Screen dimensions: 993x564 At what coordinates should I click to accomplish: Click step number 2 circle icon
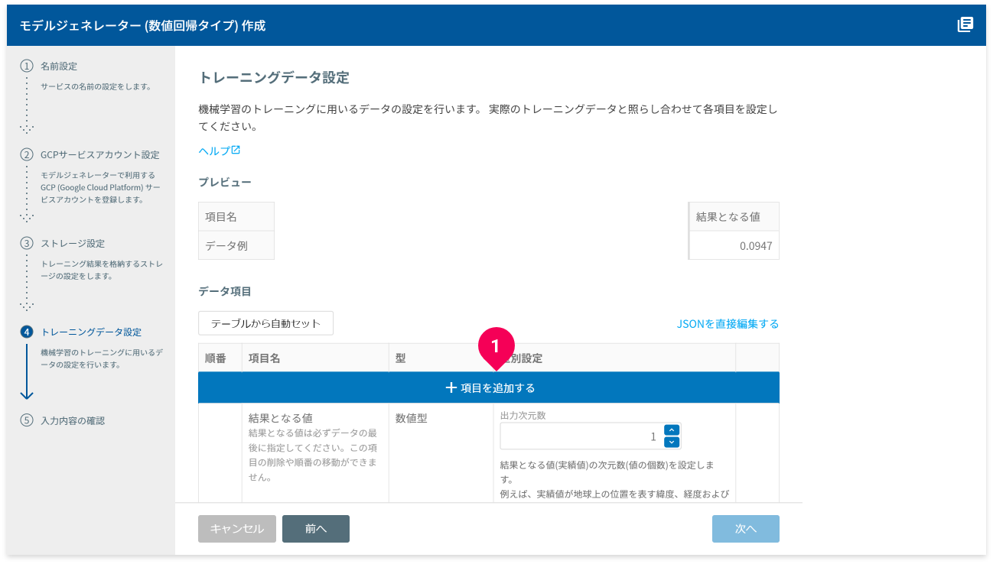click(x=27, y=155)
